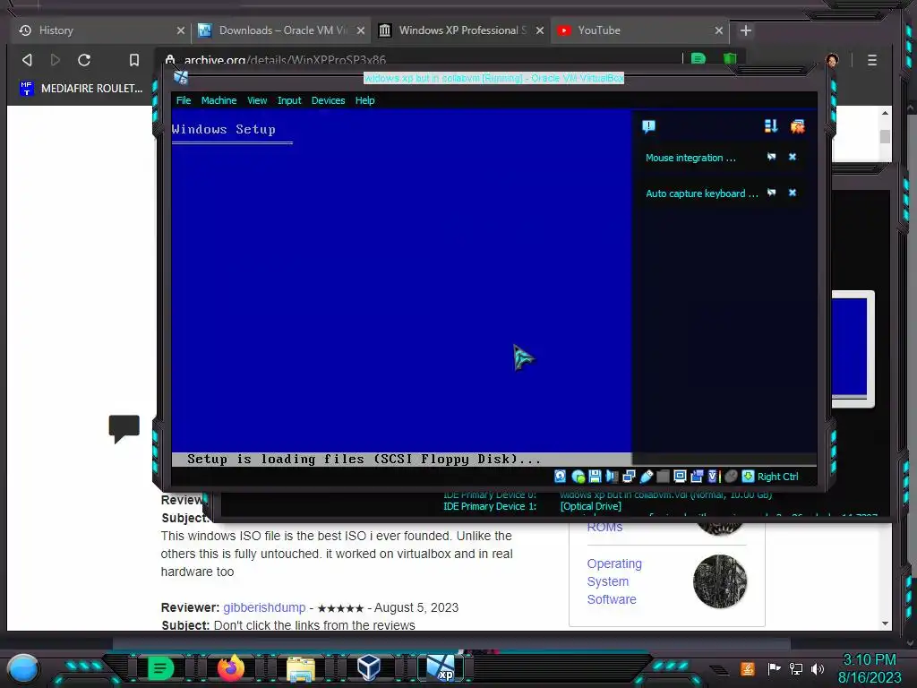Click the optical disc status icon
Screen dimensions: 917x688
(578, 477)
